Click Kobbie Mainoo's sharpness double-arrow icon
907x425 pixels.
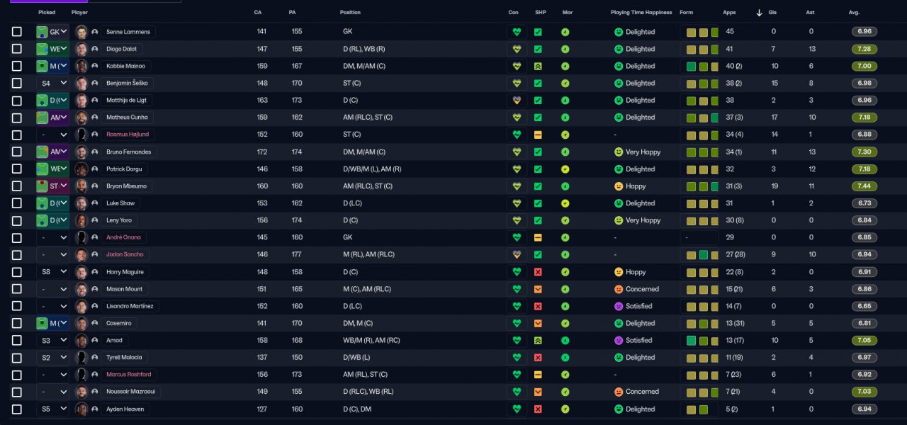(x=538, y=66)
